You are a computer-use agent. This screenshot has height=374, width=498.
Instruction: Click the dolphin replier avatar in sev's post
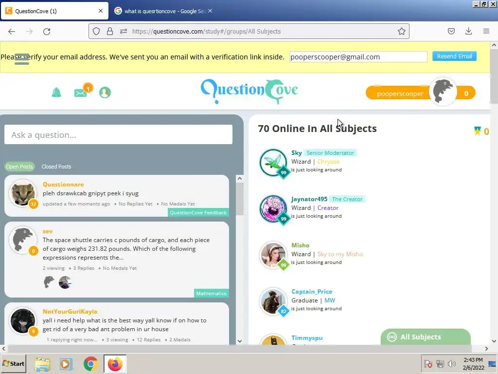pos(49,282)
